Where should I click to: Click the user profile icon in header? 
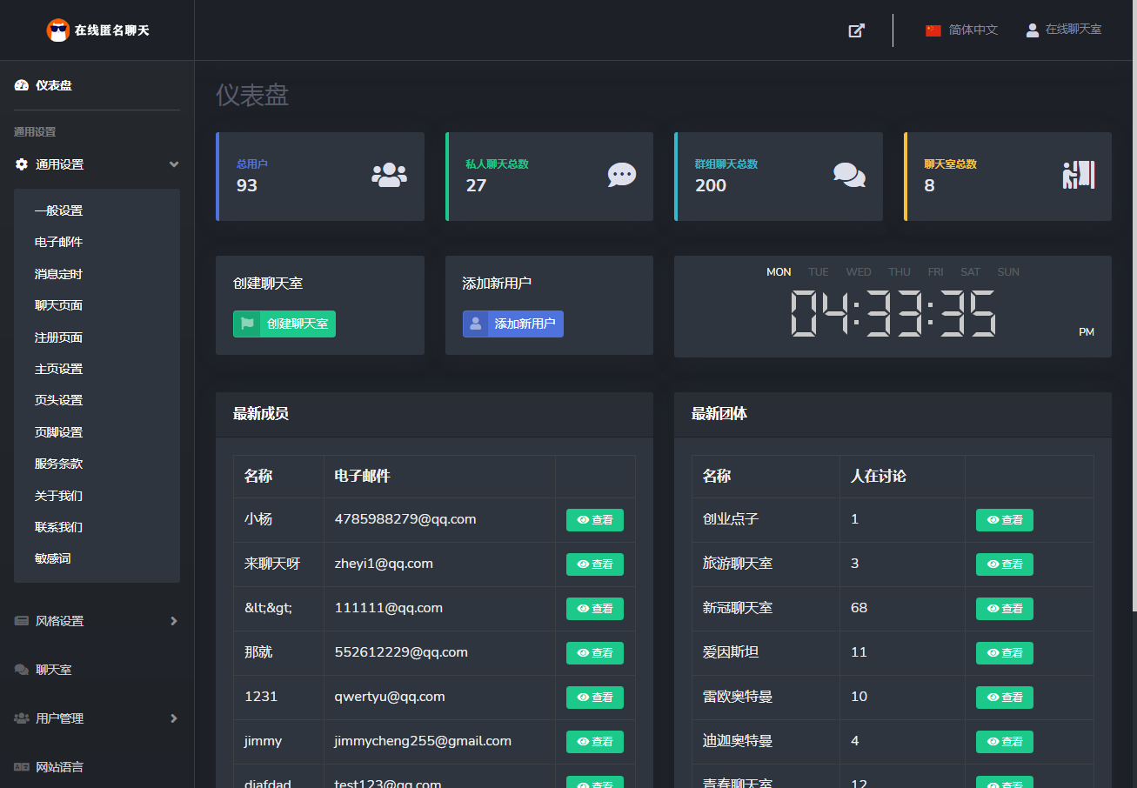point(1033,30)
